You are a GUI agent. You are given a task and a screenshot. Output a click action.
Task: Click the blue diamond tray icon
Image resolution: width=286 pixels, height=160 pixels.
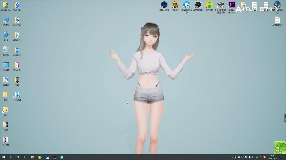(239, 157)
